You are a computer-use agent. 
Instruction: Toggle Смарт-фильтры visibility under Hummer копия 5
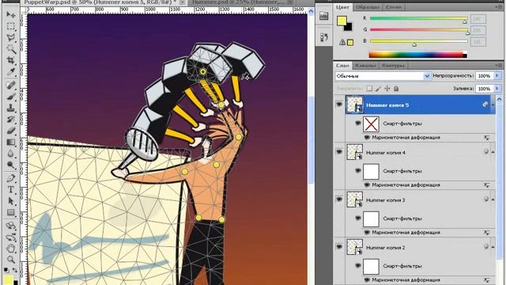coord(358,123)
